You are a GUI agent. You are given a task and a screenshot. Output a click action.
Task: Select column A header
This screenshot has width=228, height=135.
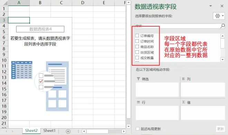[x=19, y=3]
